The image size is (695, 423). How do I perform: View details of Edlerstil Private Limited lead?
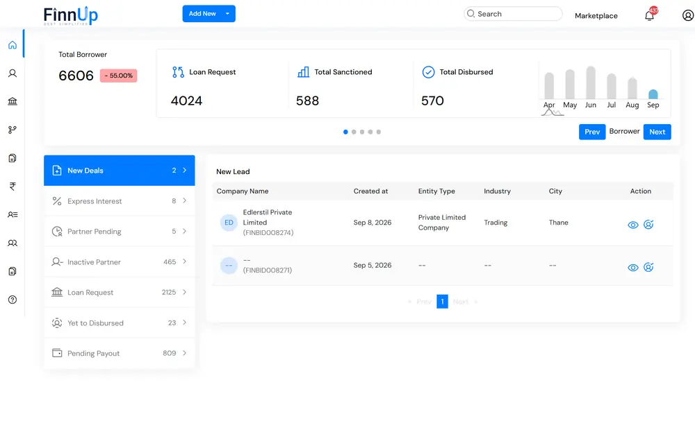point(633,225)
